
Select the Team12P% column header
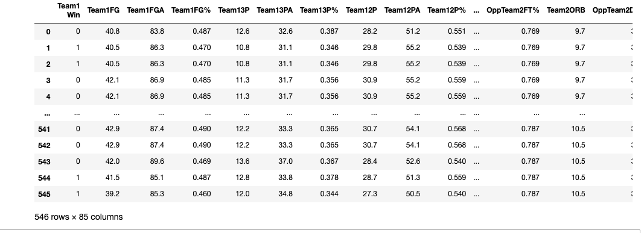click(447, 10)
